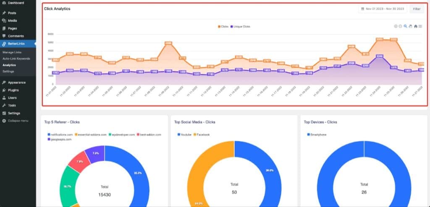Image resolution: width=430 pixels, height=207 pixels.
Task: Toggle notificationx.com legend entry
Action: pos(60,135)
